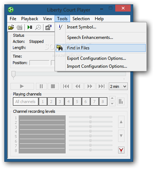Open the Playback menu
This screenshot has width=154, height=169.
coord(30,19)
